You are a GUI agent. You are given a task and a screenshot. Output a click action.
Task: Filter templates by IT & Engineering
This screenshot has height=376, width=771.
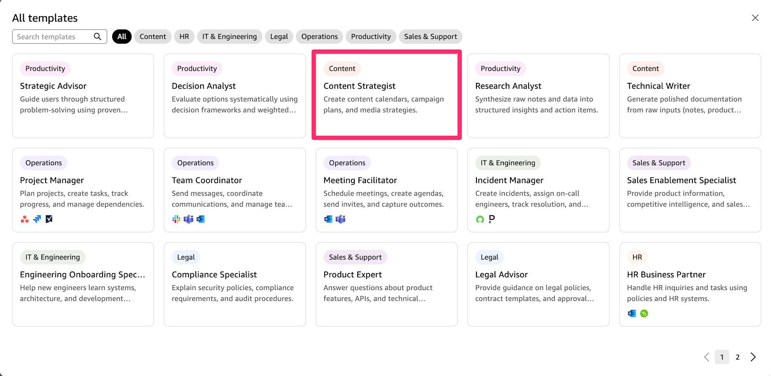coord(229,37)
